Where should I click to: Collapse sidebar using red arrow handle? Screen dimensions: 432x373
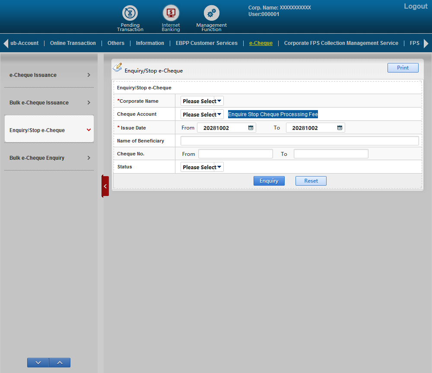click(105, 186)
